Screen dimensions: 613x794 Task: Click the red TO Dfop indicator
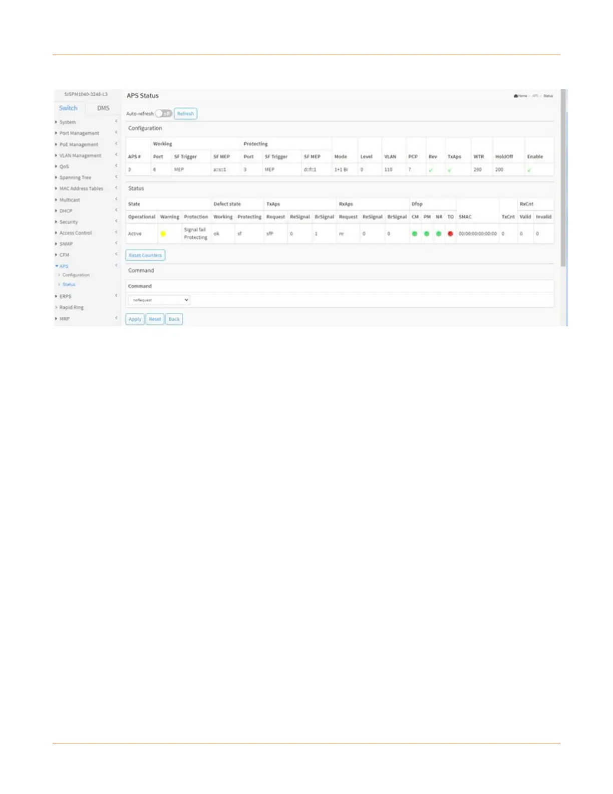point(450,234)
